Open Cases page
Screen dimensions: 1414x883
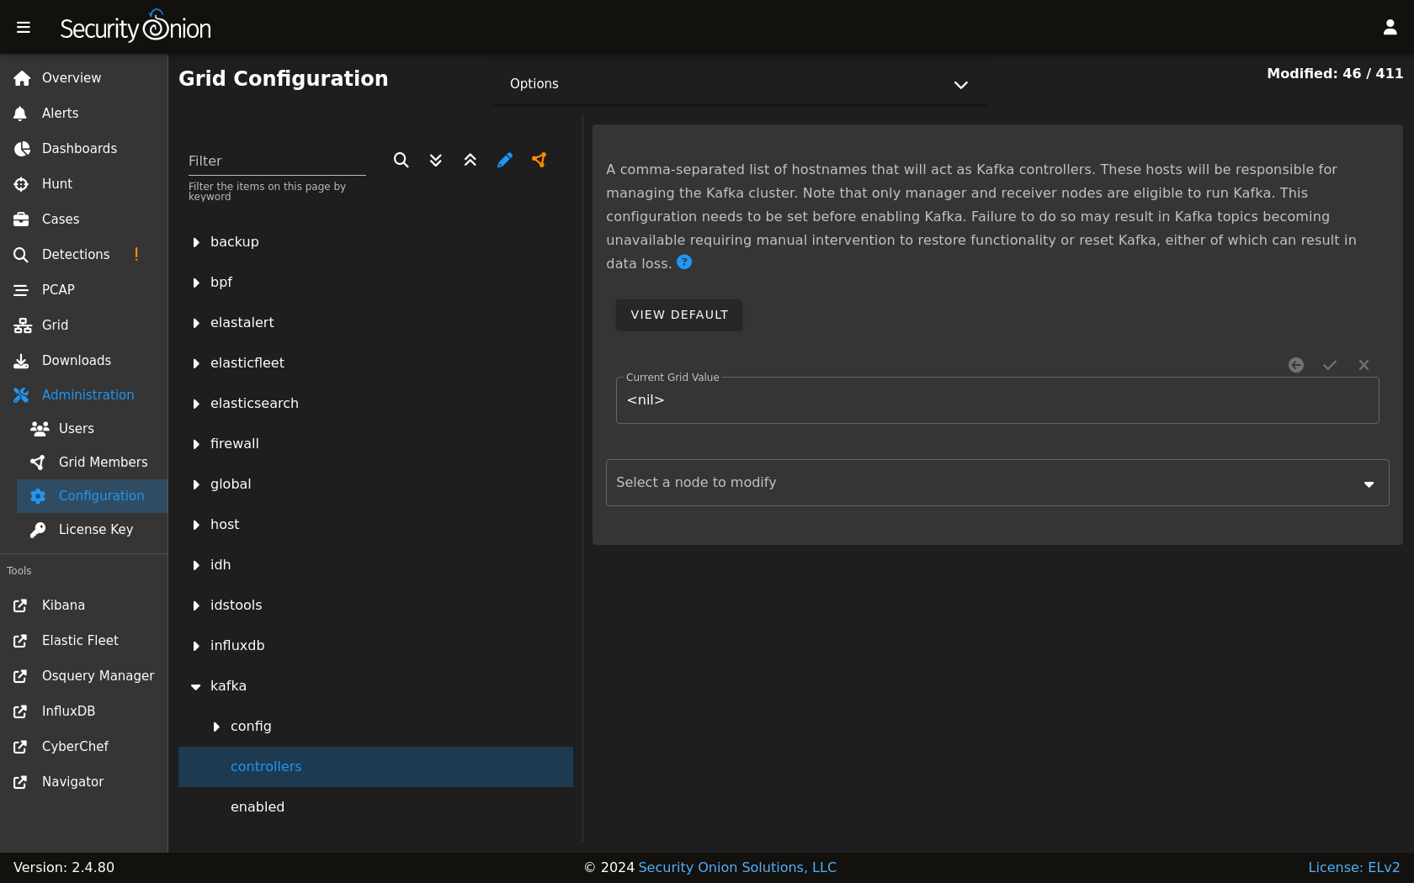[84, 219]
